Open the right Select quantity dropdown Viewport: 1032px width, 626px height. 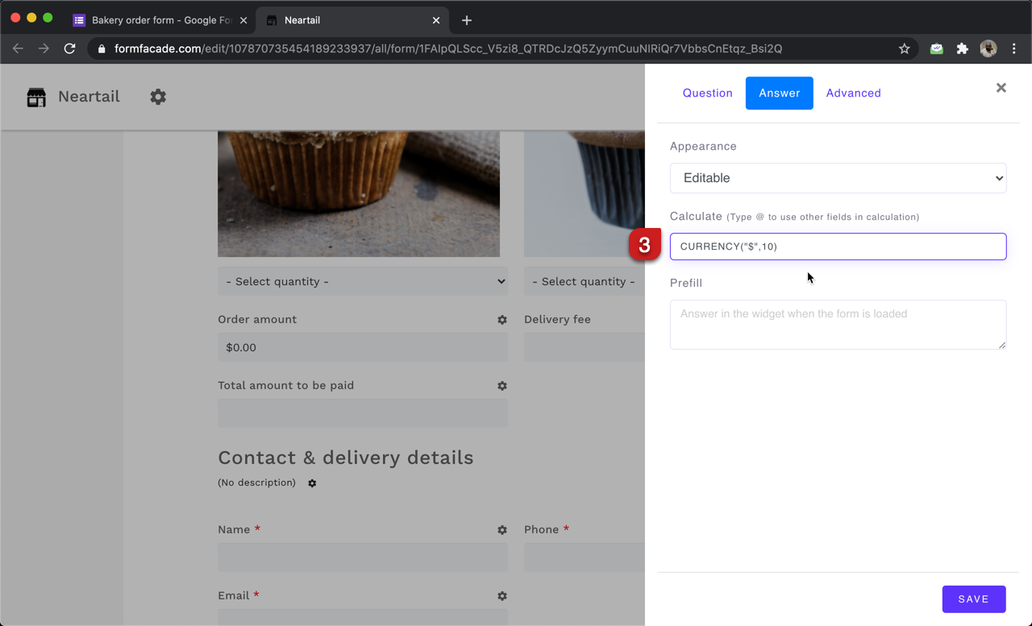pyautogui.click(x=584, y=281)
